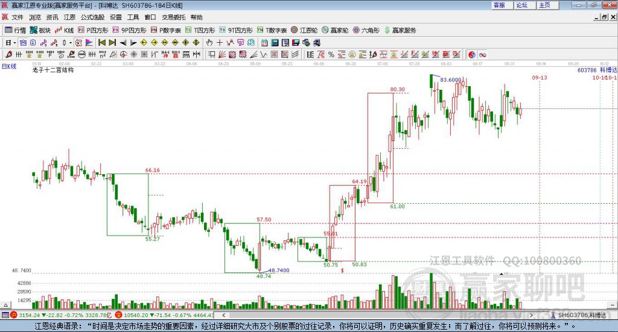
Task: Click the 83.6000 high price label
Action: coord(450,80)
